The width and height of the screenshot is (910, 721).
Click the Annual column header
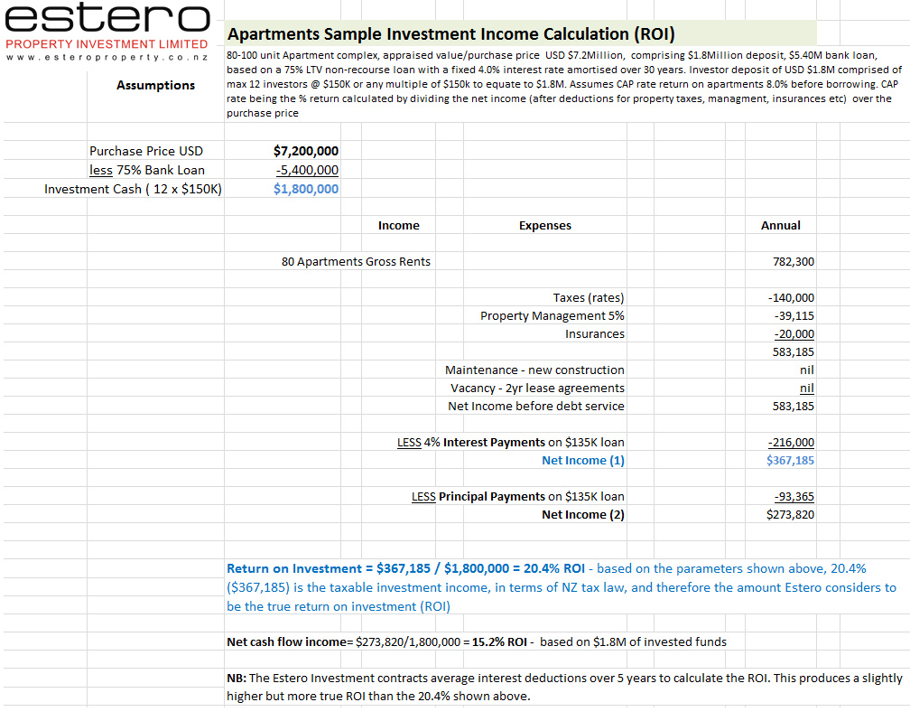tap(781, 225)
